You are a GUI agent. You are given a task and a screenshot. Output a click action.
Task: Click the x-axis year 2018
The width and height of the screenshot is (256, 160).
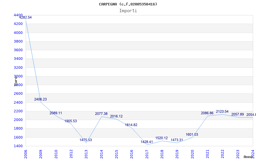point(162,154)
